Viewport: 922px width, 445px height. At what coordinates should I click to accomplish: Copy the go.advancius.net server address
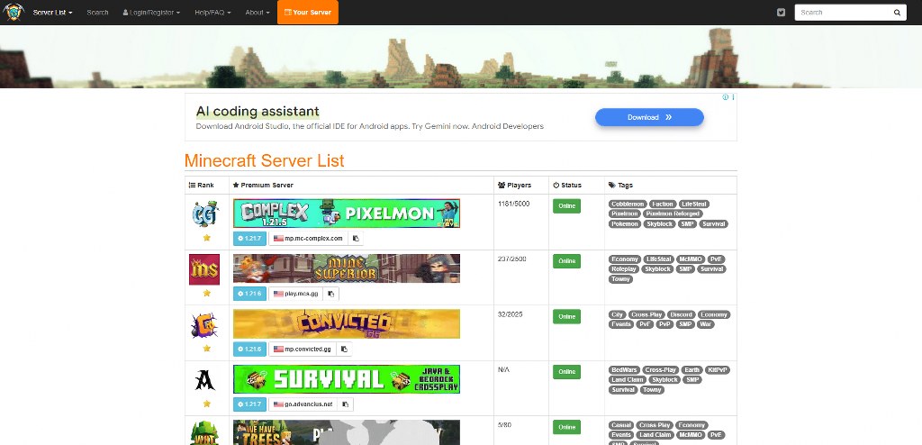[346, 404]
